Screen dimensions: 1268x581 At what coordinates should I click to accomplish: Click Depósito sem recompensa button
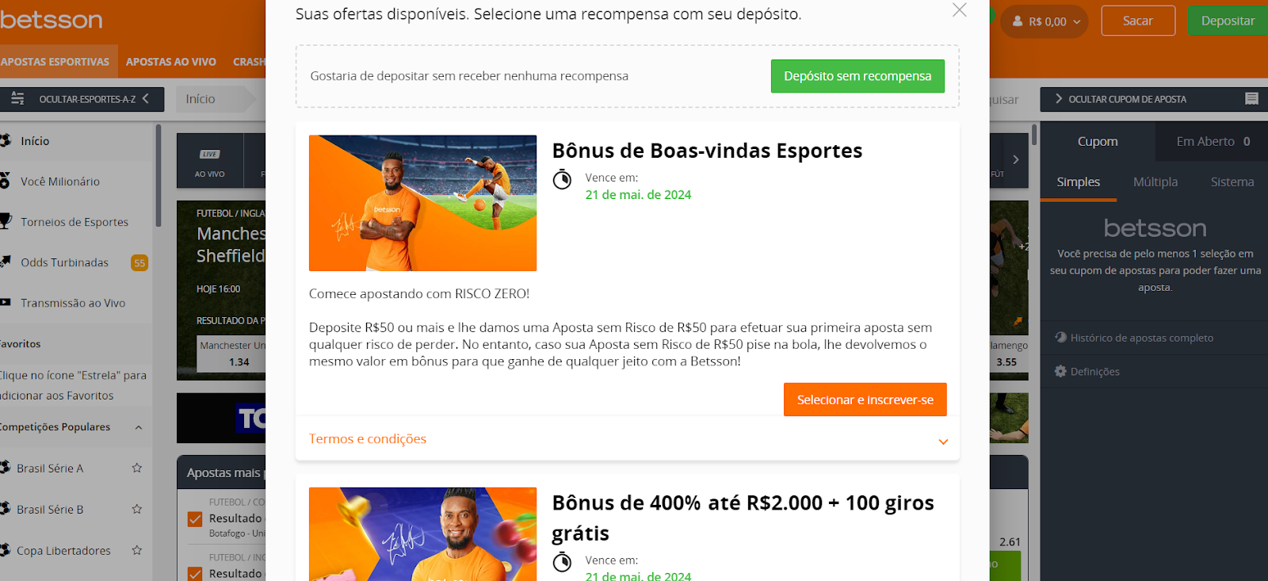click(x=857, y=76)
